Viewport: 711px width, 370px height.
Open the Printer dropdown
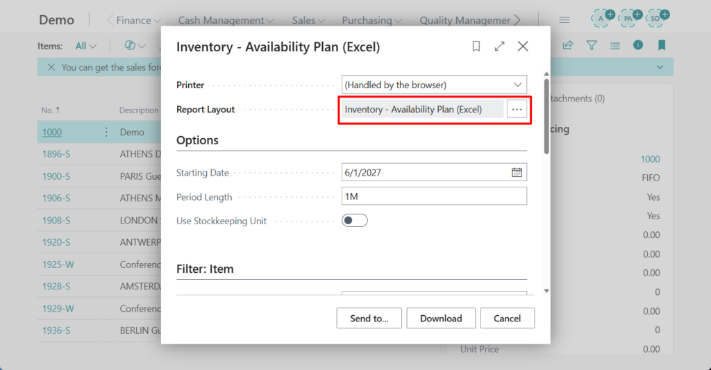click(x=434, y=85)
